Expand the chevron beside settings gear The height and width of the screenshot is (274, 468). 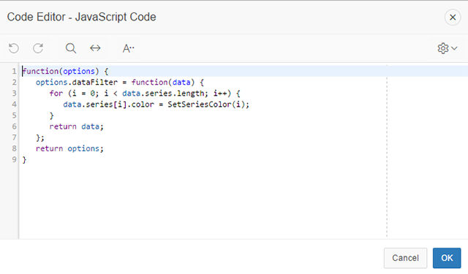[x=454, y=48]
